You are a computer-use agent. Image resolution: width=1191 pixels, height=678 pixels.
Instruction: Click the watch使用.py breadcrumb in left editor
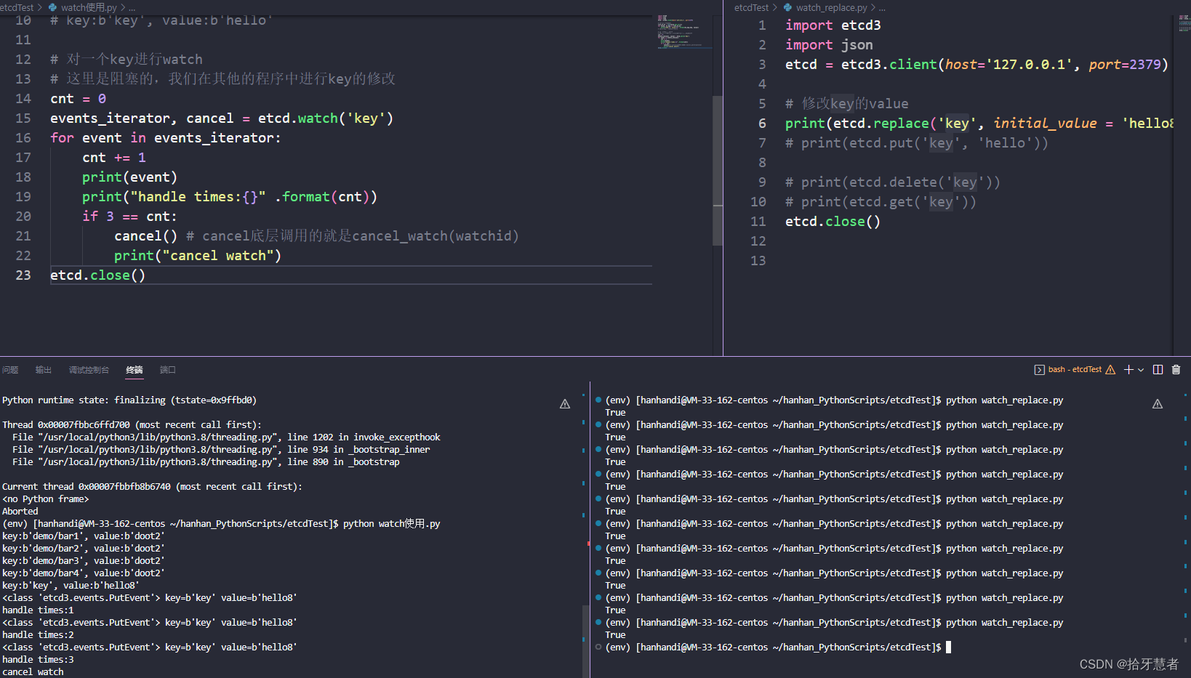click(x=89, y=7)
